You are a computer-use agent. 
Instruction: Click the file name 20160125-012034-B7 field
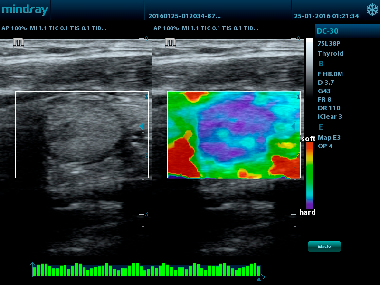click(x=184, y=16)
